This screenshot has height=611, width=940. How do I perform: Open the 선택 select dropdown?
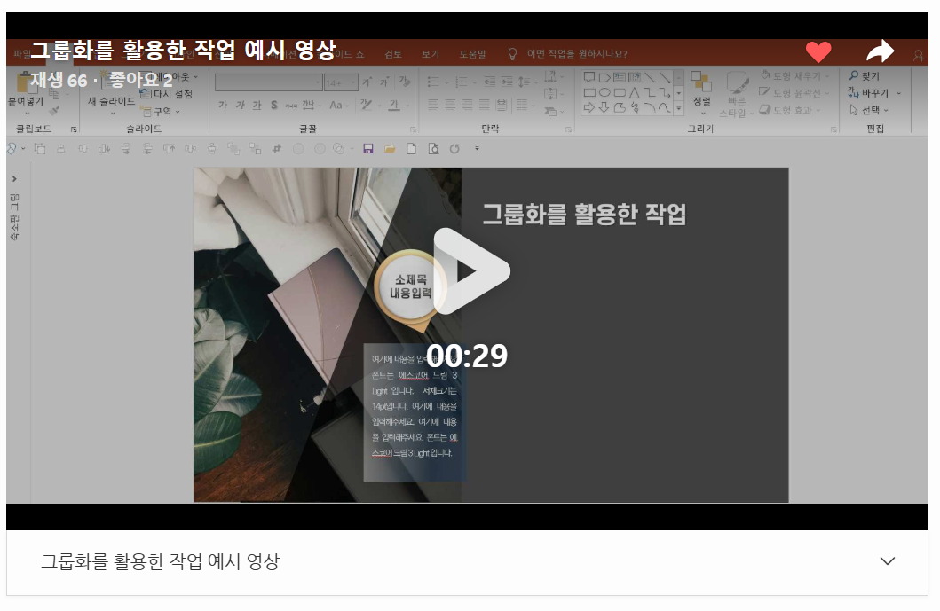point(869,110)
